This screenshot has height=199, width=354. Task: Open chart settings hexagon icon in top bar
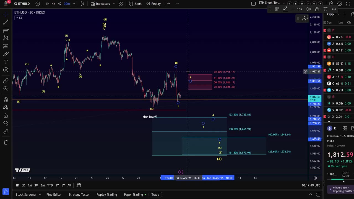340,4
